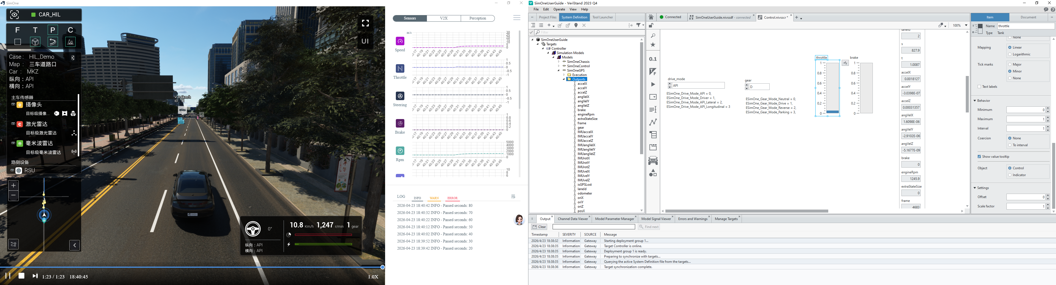Filter the log by WARN
This screenshot has height=285, width=1056.
click(434, 198)
